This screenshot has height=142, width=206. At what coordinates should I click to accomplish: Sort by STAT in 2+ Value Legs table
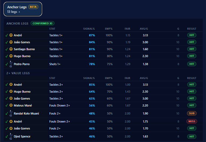click(52, 78)
